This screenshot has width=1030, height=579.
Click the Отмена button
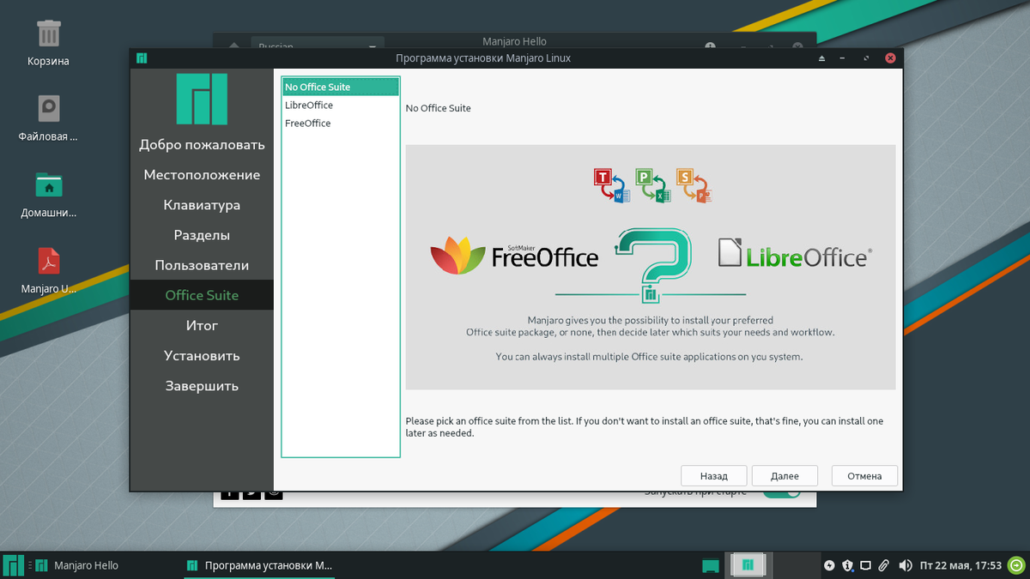click(864, 476)
